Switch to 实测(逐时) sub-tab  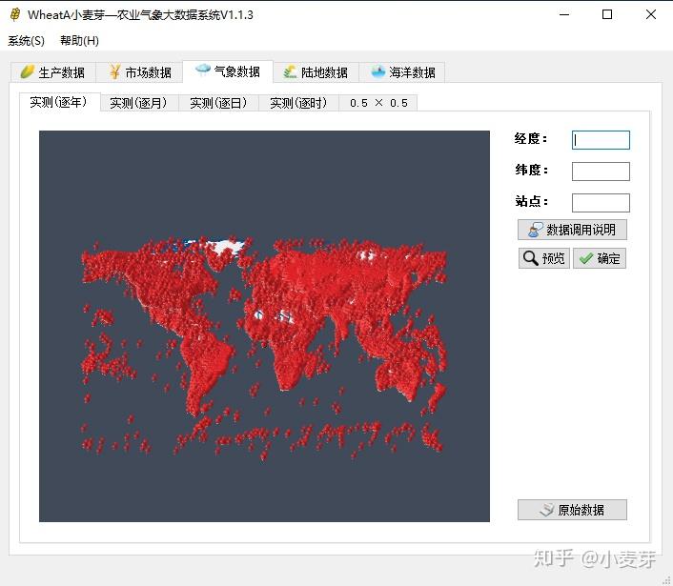pyautogui.click(x=299, y=103)
